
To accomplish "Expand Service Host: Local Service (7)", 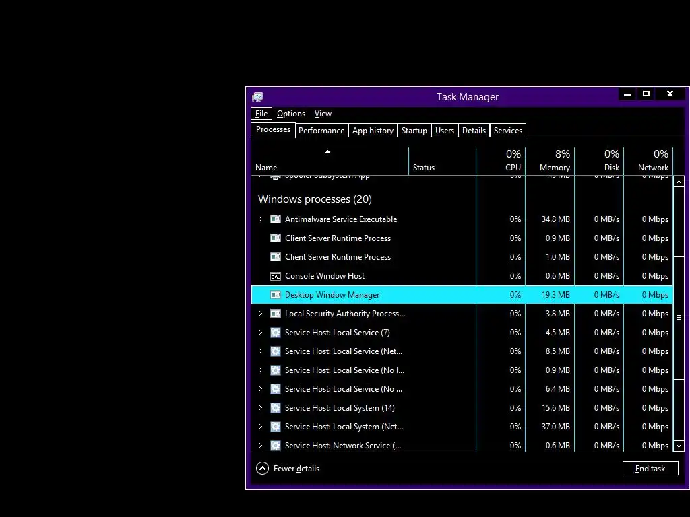I will pos(260,333).
